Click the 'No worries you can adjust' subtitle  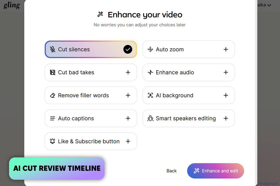tap(140, 25)
